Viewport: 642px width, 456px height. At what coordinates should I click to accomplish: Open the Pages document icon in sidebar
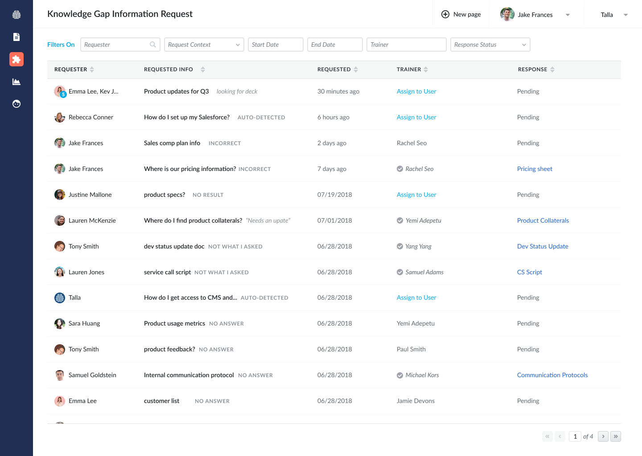click(16, 37)
